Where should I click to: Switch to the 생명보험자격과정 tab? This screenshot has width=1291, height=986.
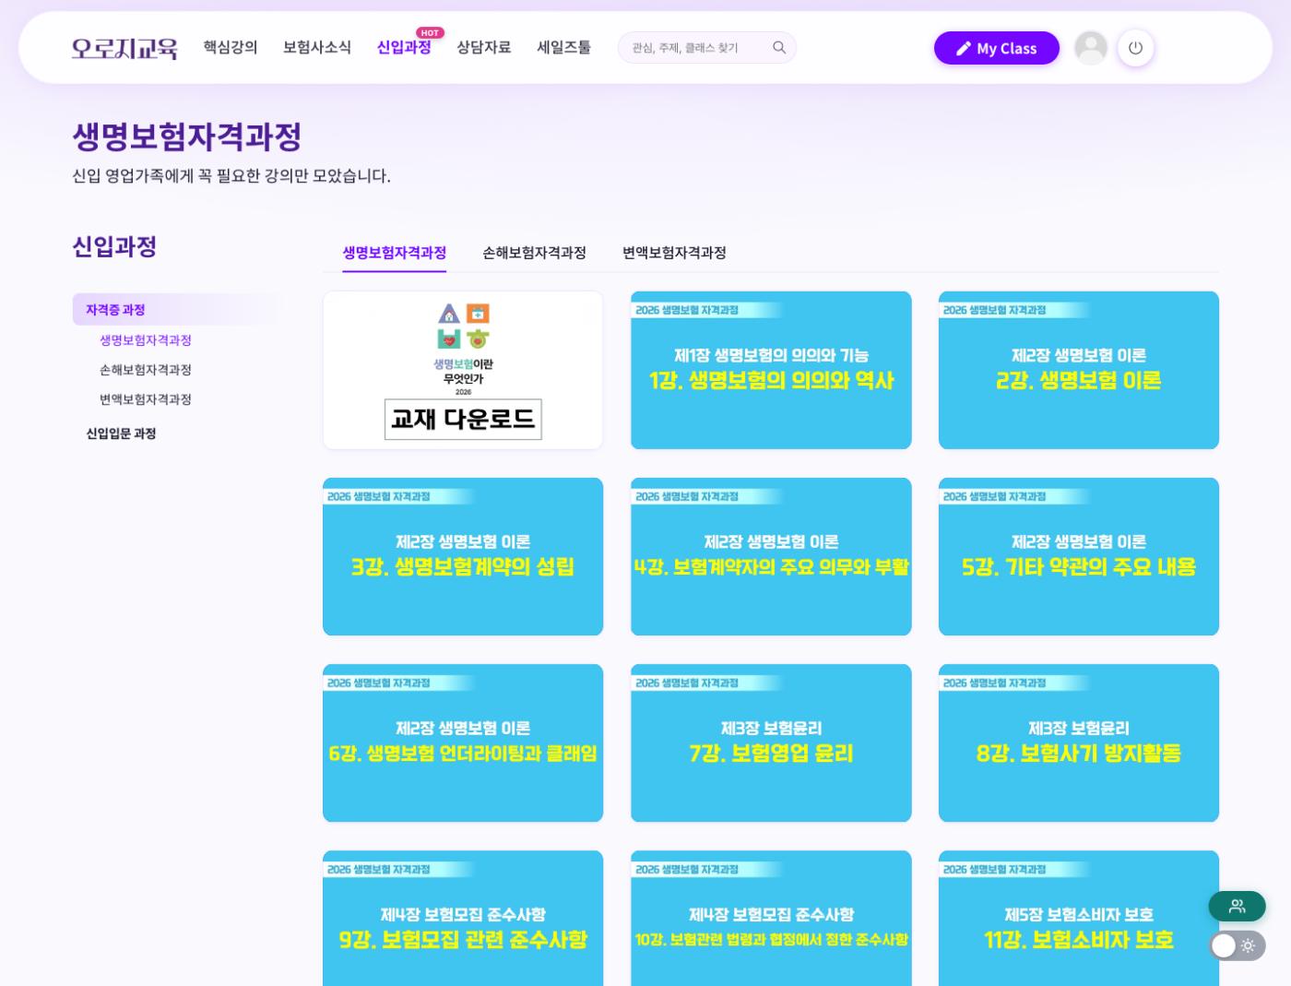(x=395, y=253)
